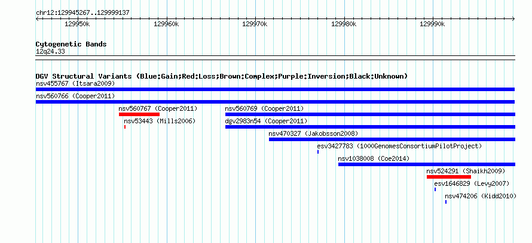The height and width of the screenshot is (243, 532).
Task: Click the Cytogenetic Bands track title
Action: [71, 44]
